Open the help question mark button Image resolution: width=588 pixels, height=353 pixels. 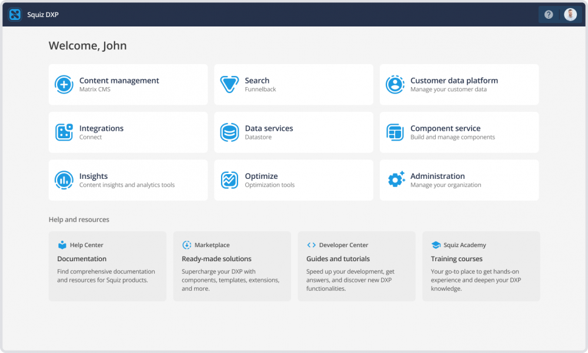pyautogui.click(x=549, y=14)
